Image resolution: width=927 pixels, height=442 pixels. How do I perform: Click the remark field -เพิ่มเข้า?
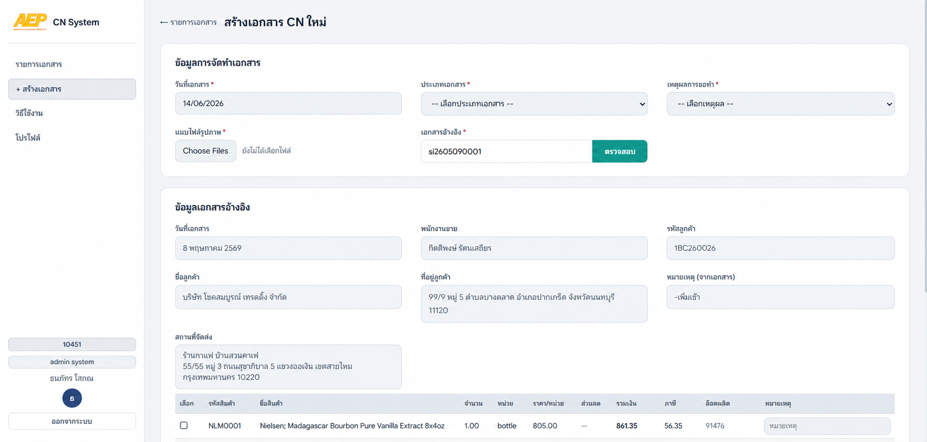780,297
